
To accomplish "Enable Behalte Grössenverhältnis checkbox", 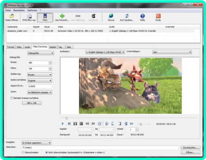I will pyautogui.click(x=12, y=98).
